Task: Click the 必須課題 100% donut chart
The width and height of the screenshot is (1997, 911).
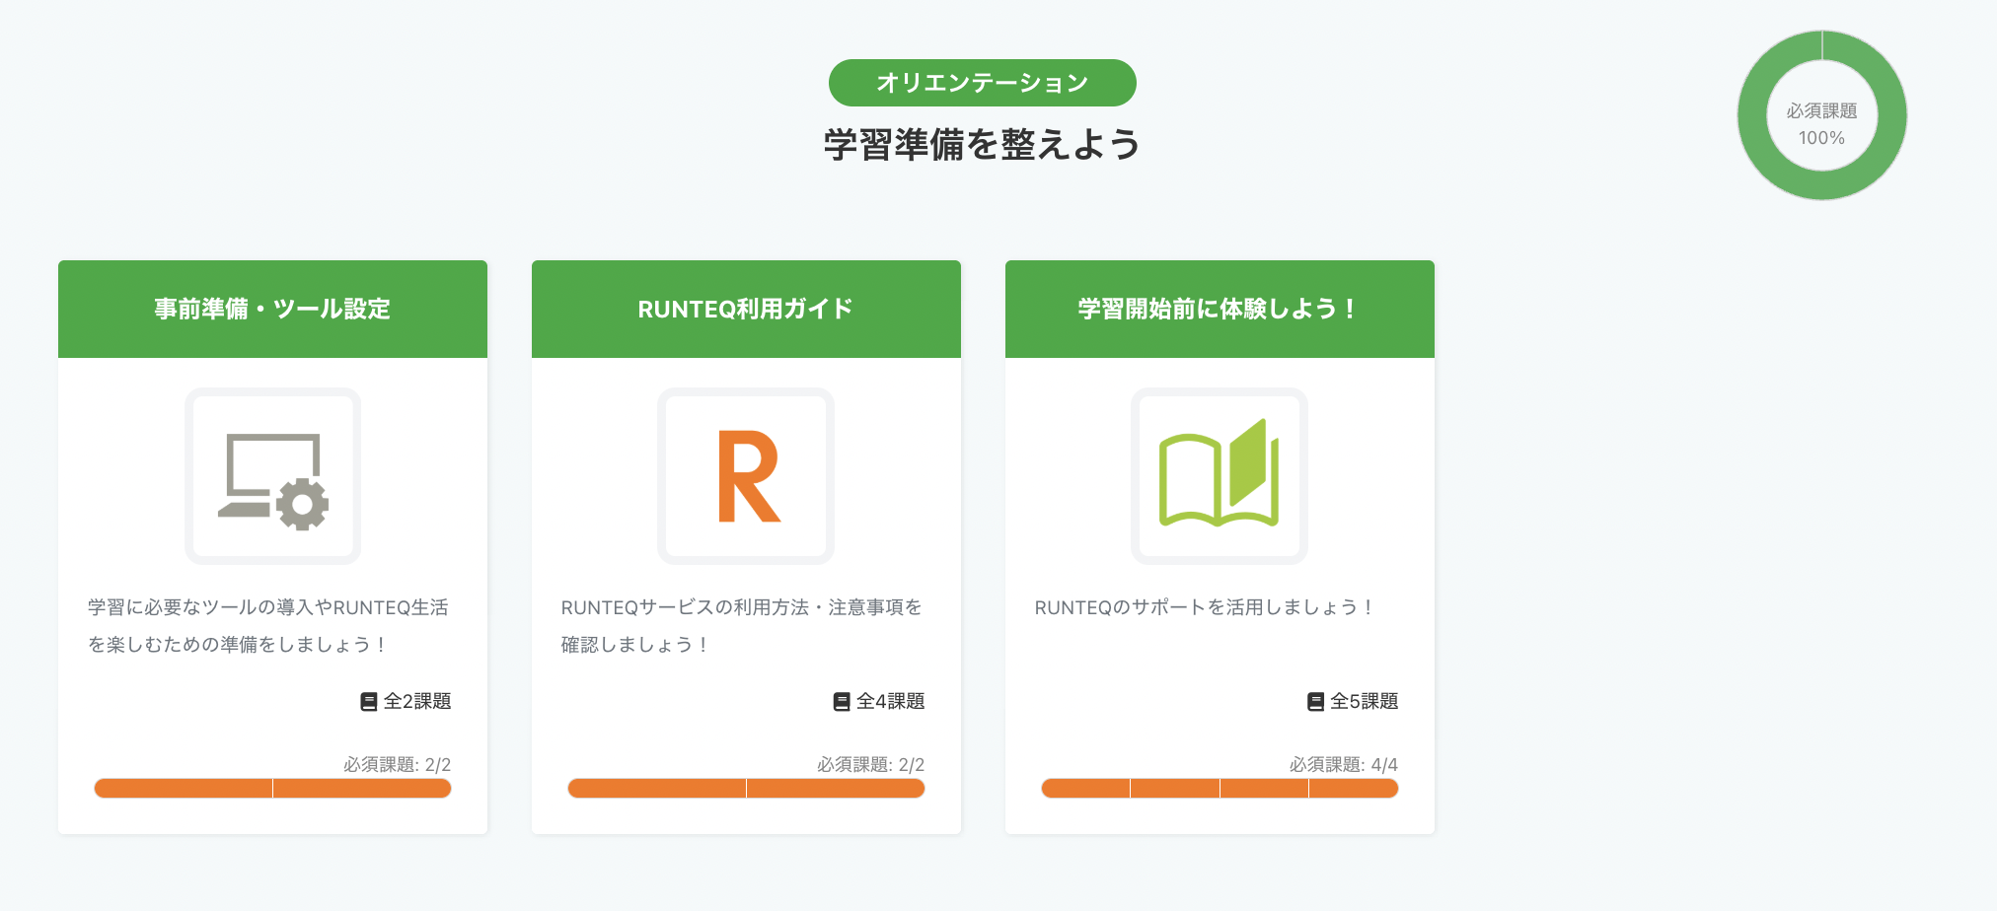Action: pyautogui.click(x=1821, y=115)
